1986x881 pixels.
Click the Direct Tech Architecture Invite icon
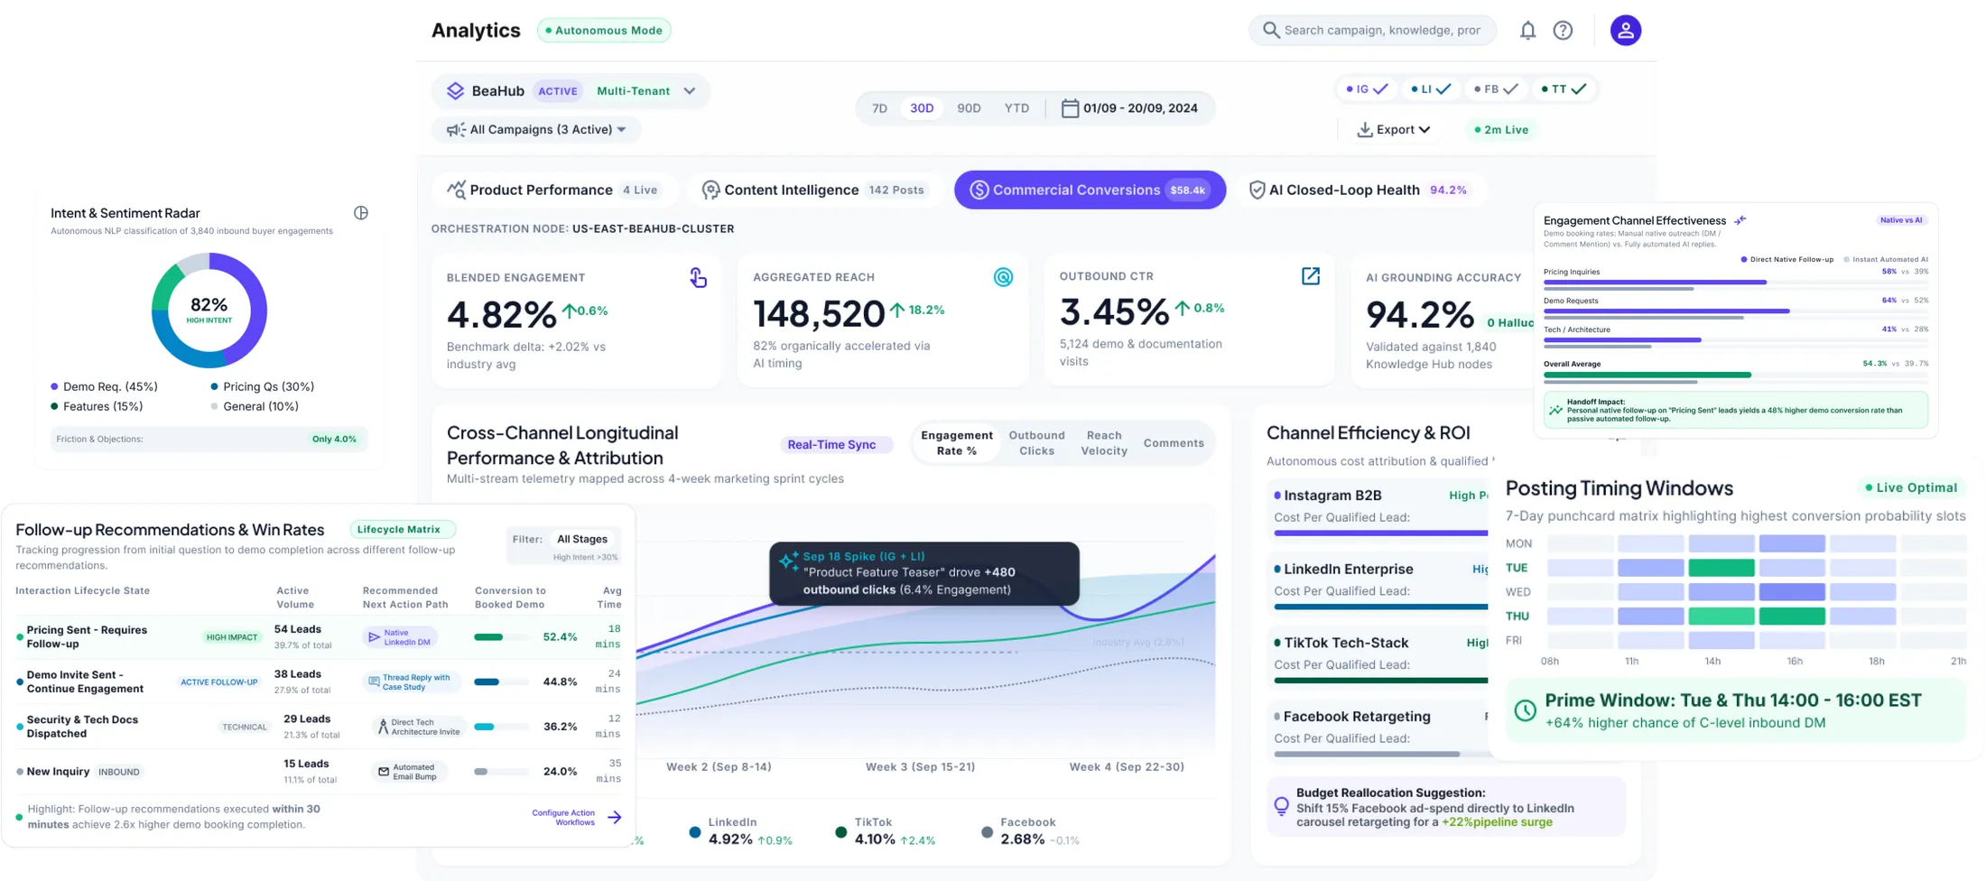tap(383, 727)
